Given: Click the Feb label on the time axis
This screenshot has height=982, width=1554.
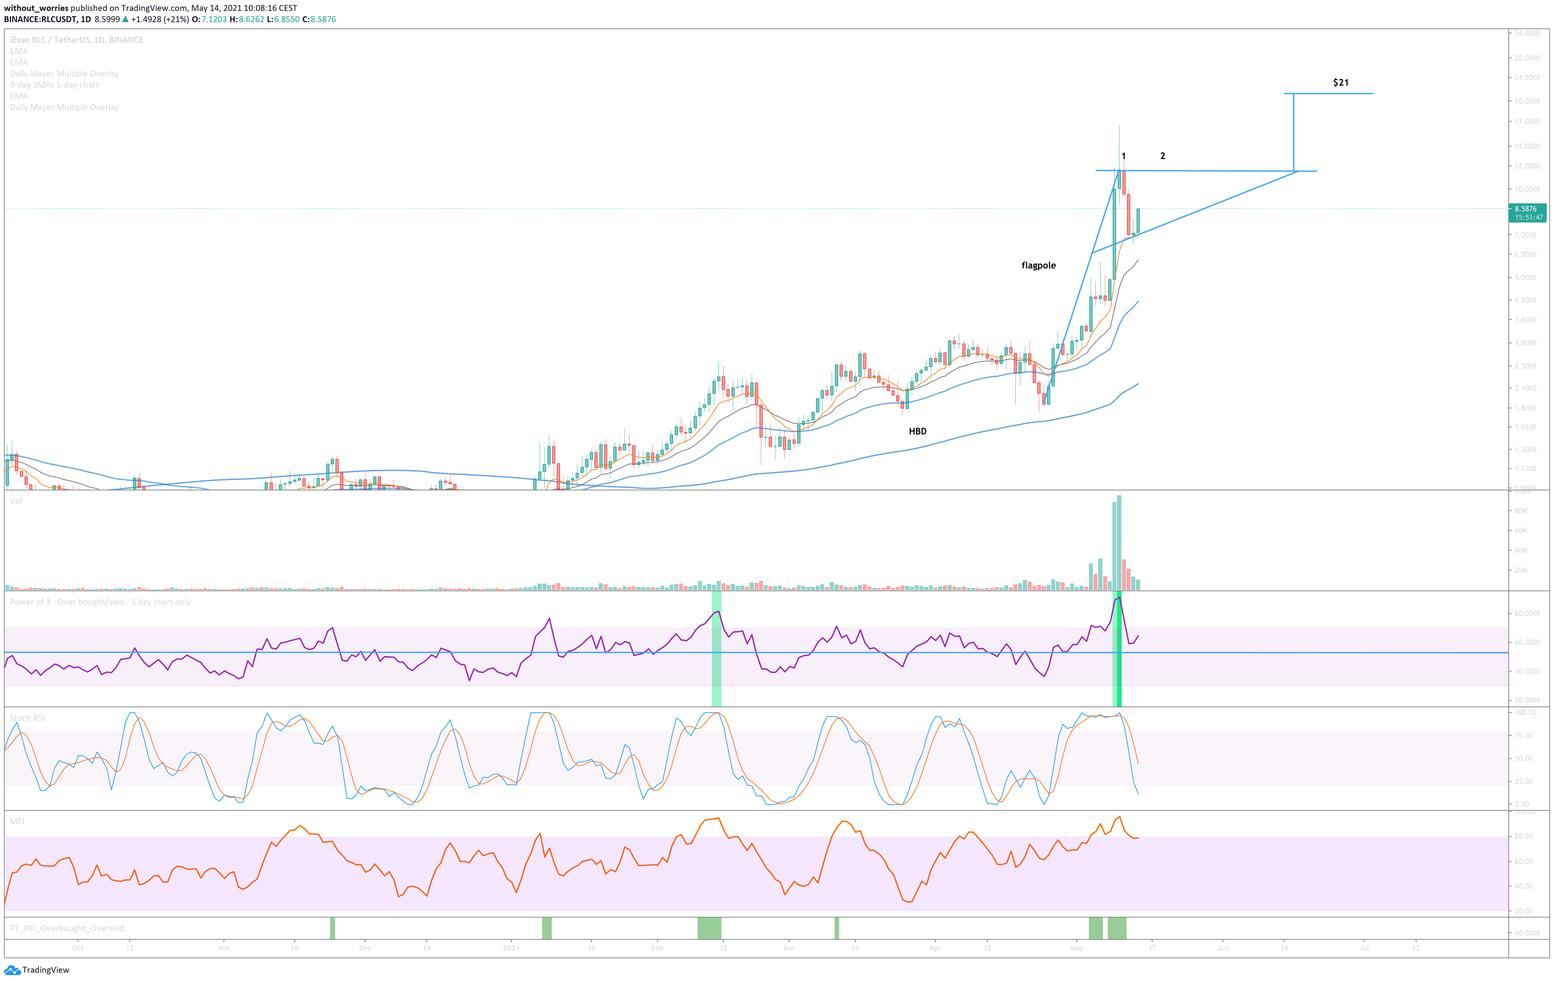Looking at the screenshot, I should 657,949.
